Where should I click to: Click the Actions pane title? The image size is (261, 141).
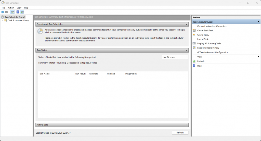(196, 18)
